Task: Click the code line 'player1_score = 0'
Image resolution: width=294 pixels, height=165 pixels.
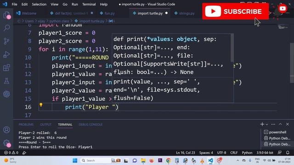Action: [x=67, y=33]
